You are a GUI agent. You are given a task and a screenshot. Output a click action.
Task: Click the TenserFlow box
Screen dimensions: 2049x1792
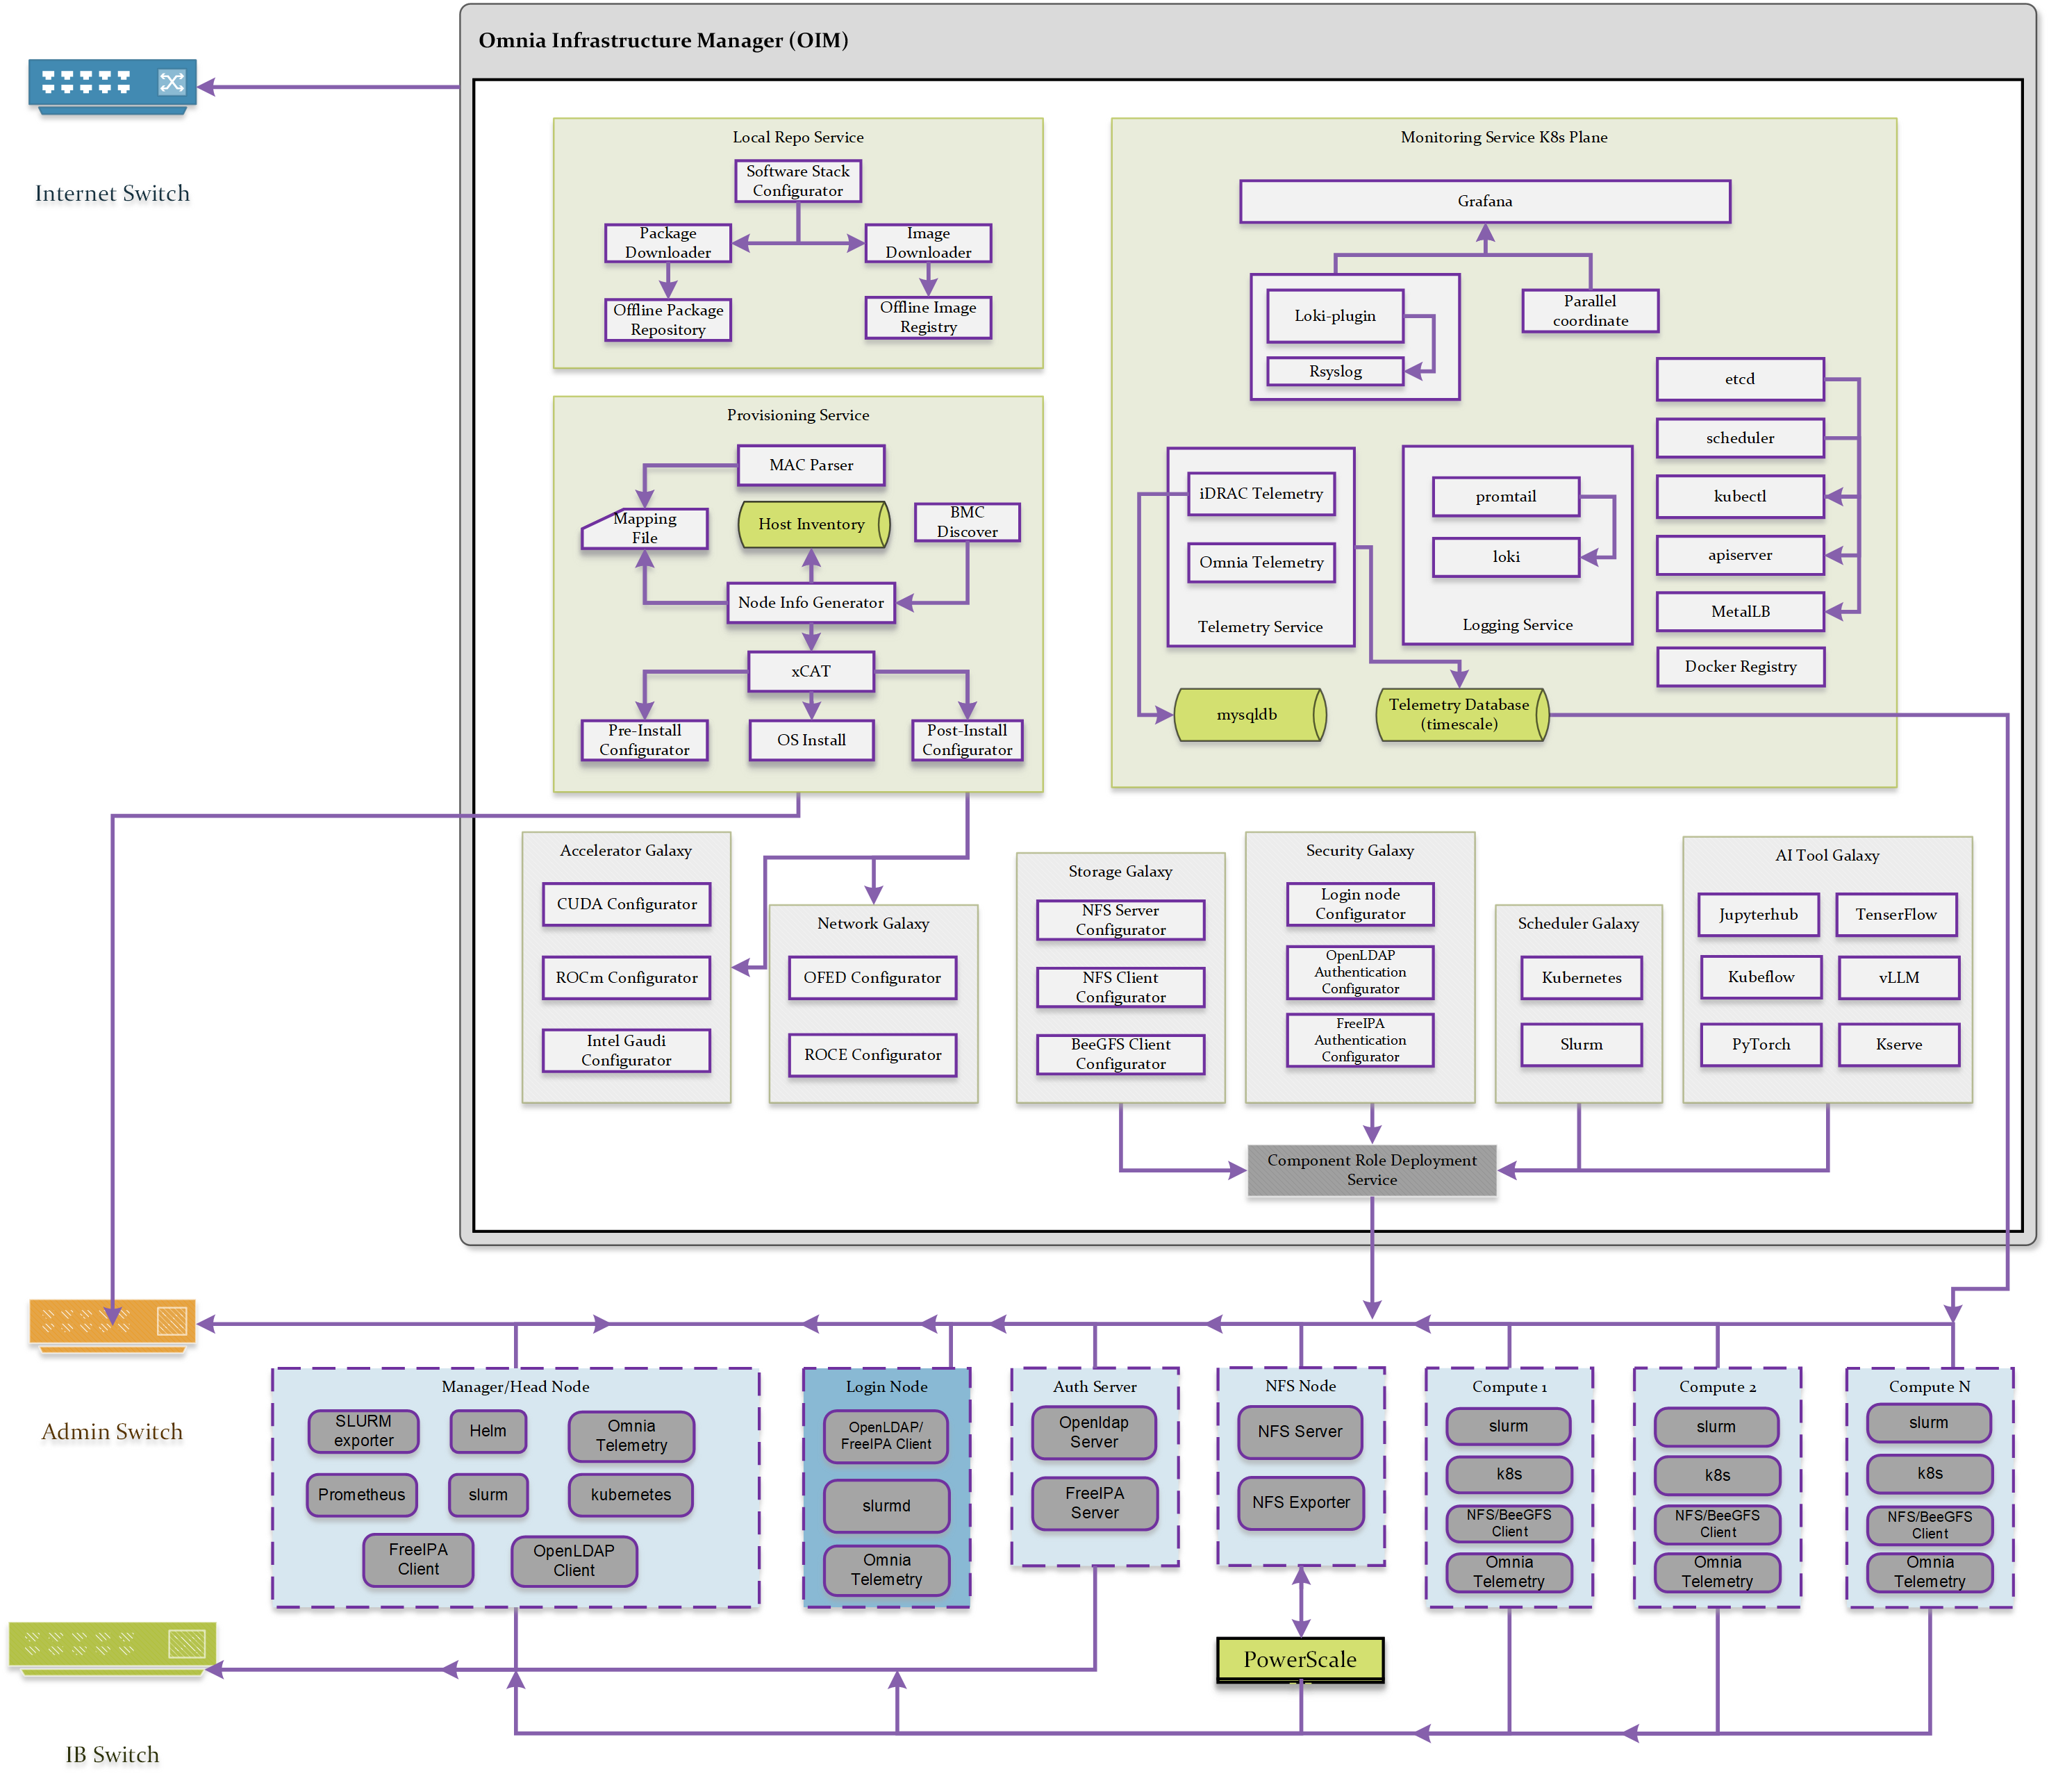click(x=1896, y=915)
